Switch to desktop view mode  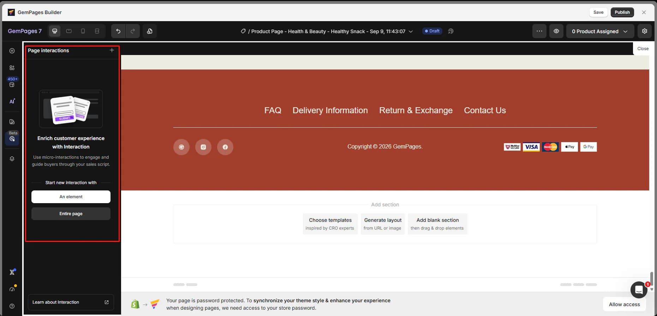tap(55, 31)
